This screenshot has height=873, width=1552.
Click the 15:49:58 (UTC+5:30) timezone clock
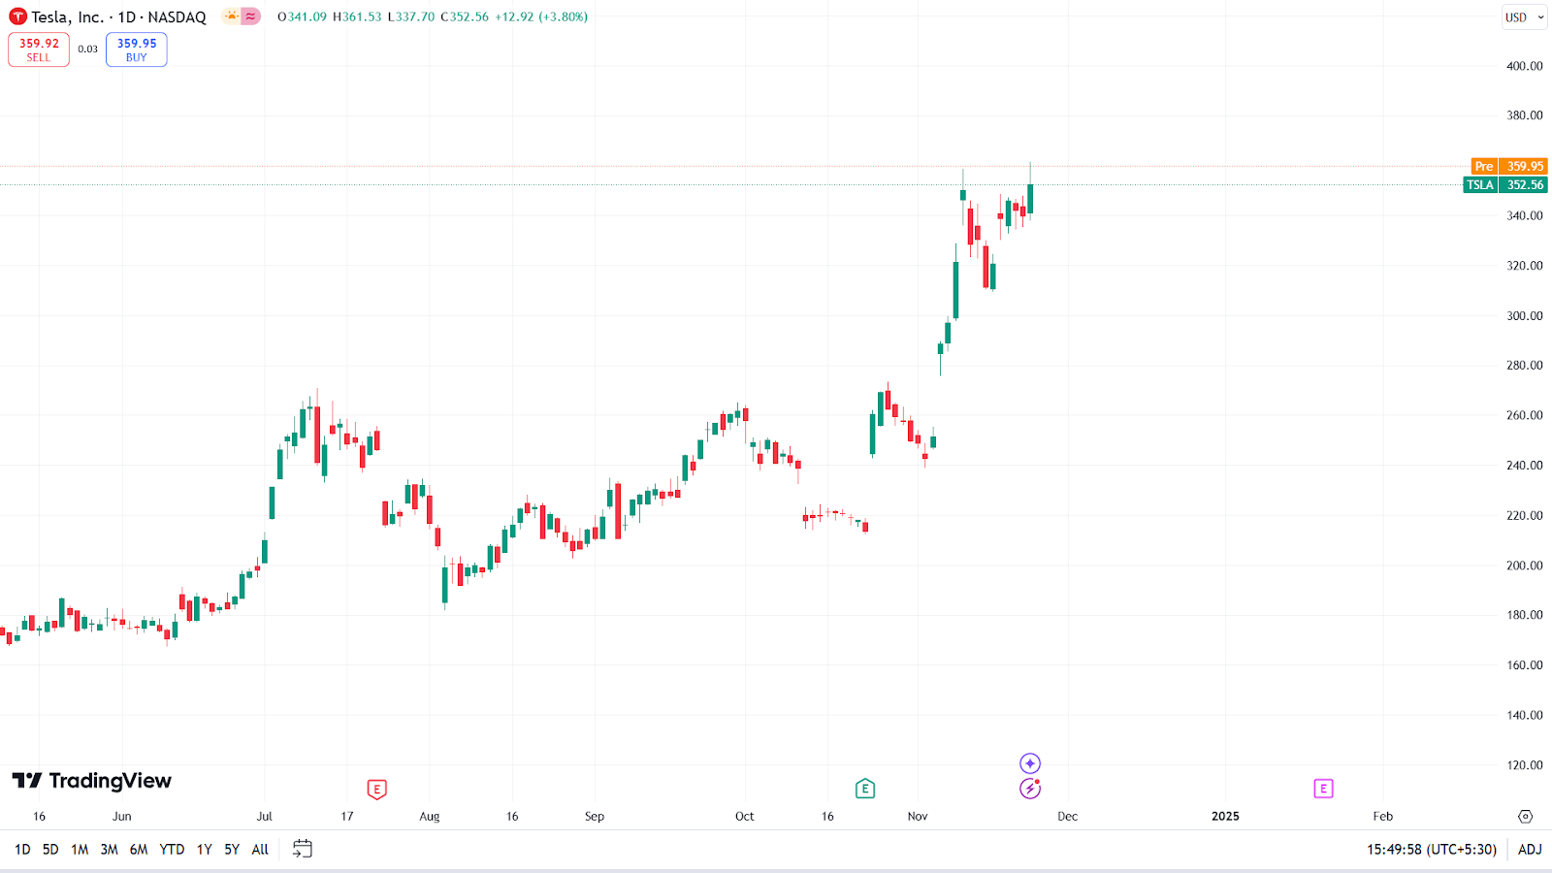pos(1432,849)
